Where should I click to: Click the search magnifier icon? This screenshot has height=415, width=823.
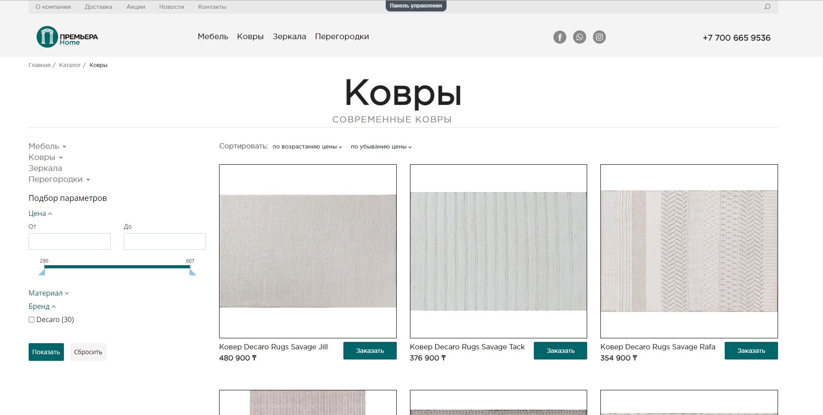point(767,7)
